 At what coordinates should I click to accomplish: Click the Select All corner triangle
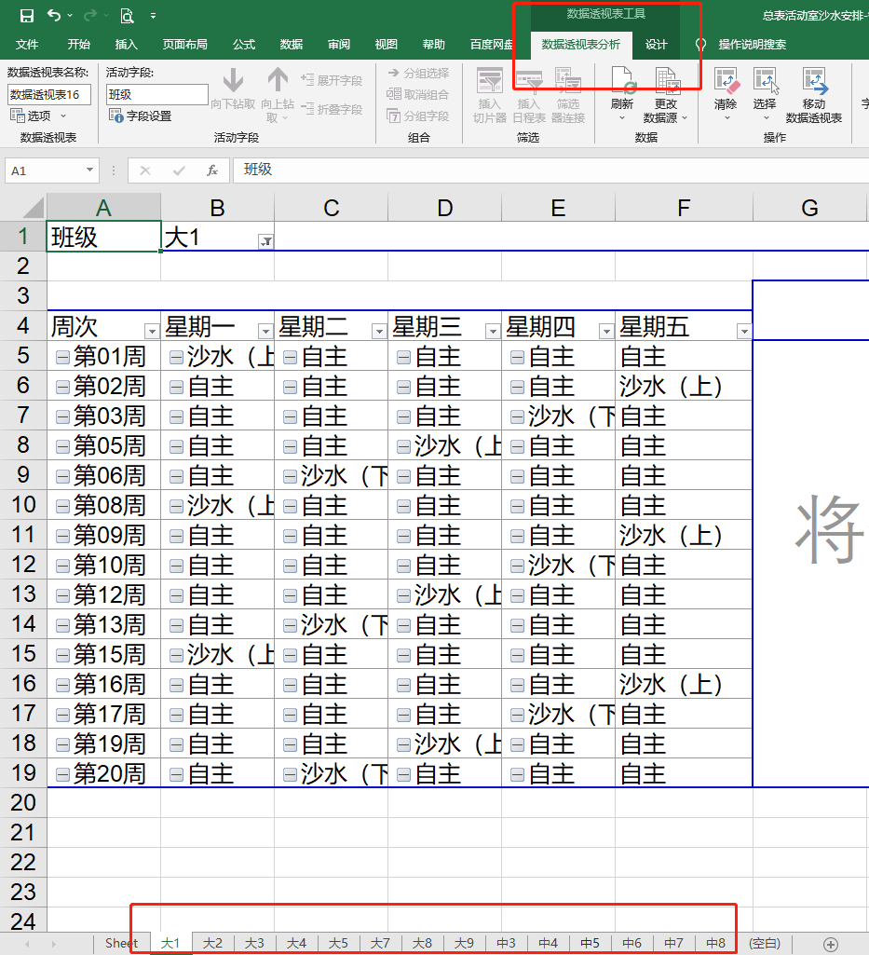tap(34, 209)
